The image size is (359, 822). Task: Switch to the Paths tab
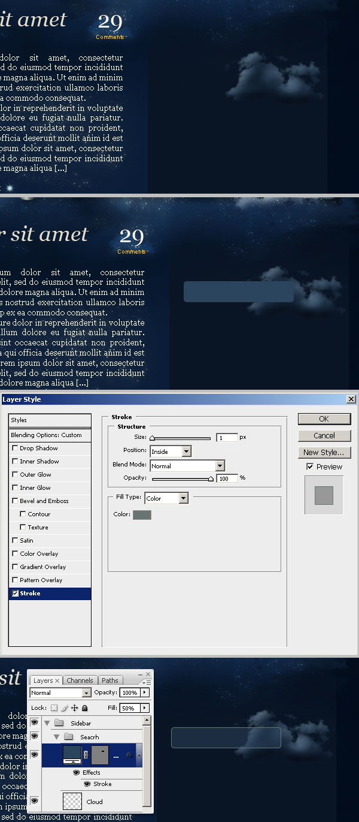[110, 681]
